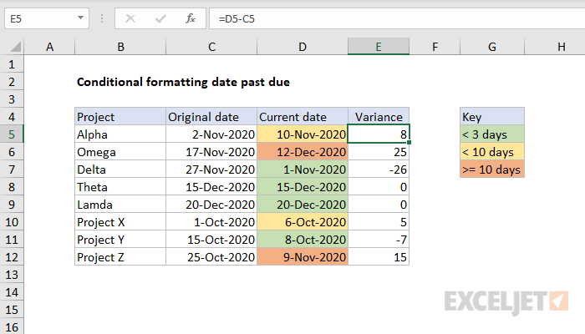The height and width of the screenshot is (334, 585).
Task: Click current date '1-Nov-2020'
Action: click(303, 170)
